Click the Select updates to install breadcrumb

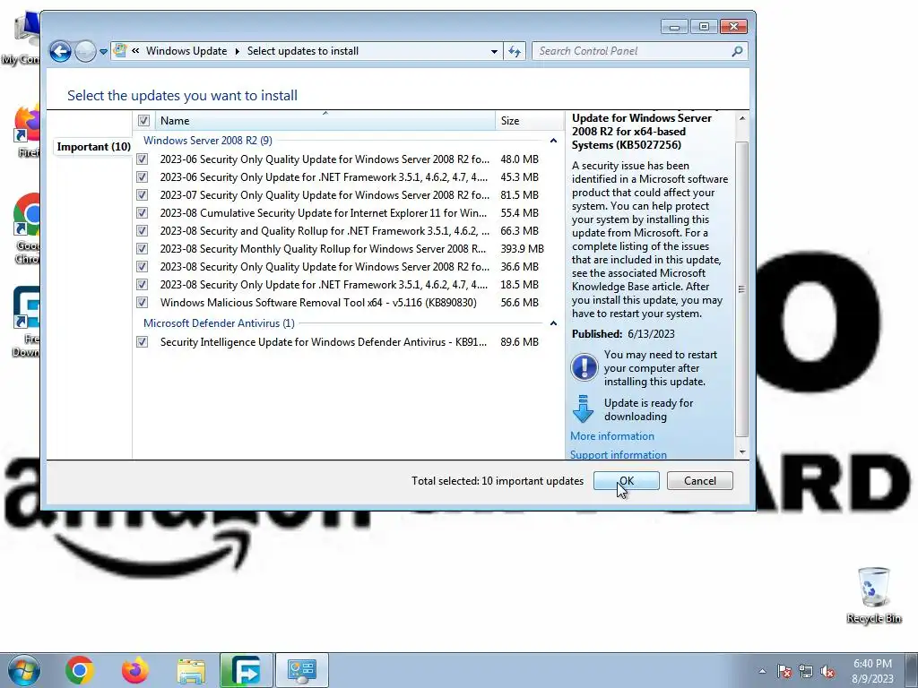(x=303, y=51)
